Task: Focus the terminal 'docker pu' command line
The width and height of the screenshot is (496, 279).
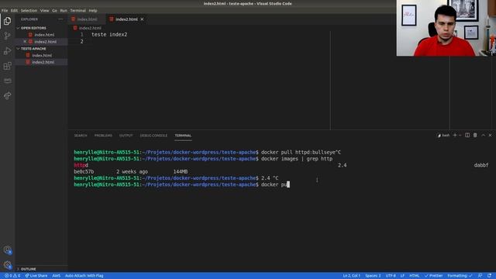Action: tap(181, 184)
